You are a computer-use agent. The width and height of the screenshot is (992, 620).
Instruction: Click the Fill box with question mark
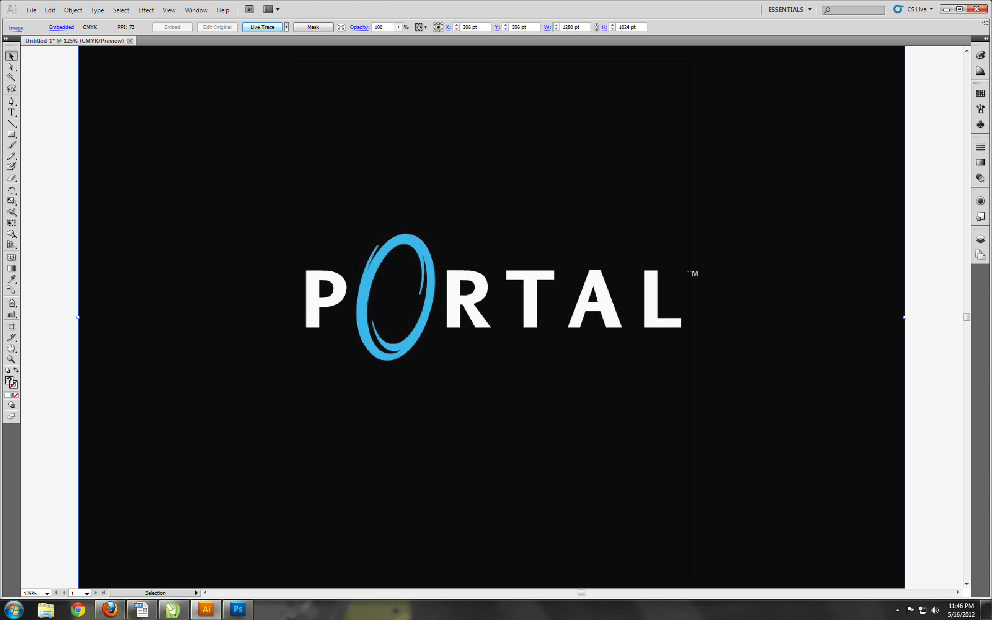coord(9,381)
